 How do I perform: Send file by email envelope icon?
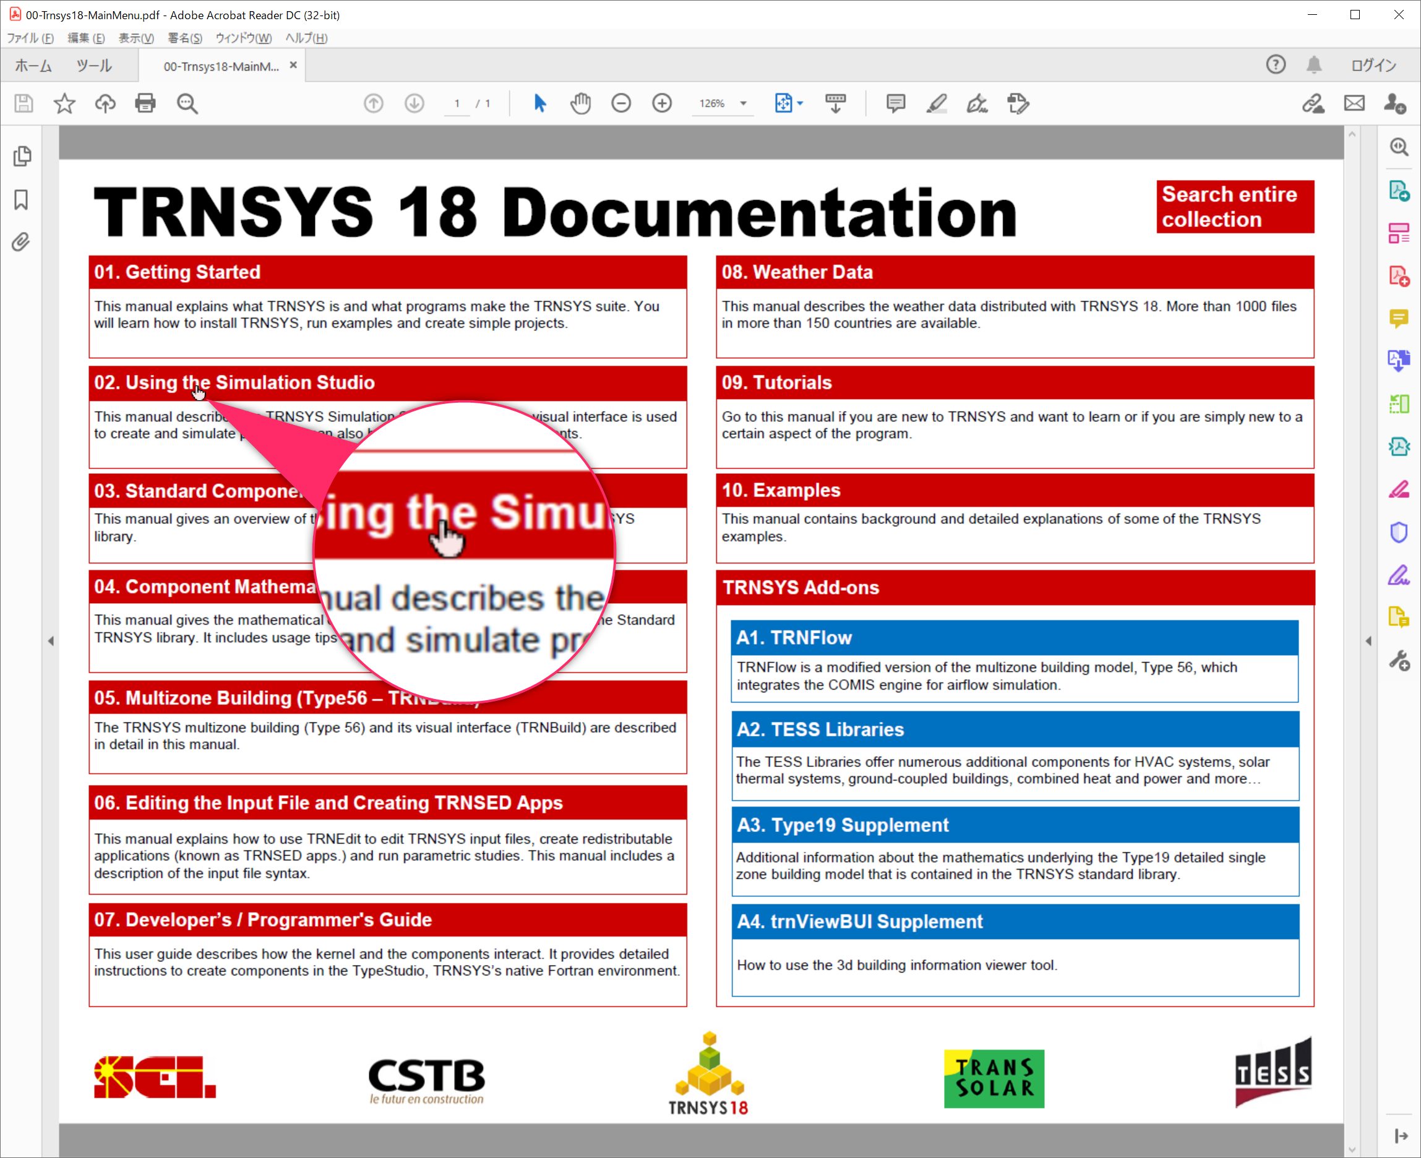pos(1354,103)
